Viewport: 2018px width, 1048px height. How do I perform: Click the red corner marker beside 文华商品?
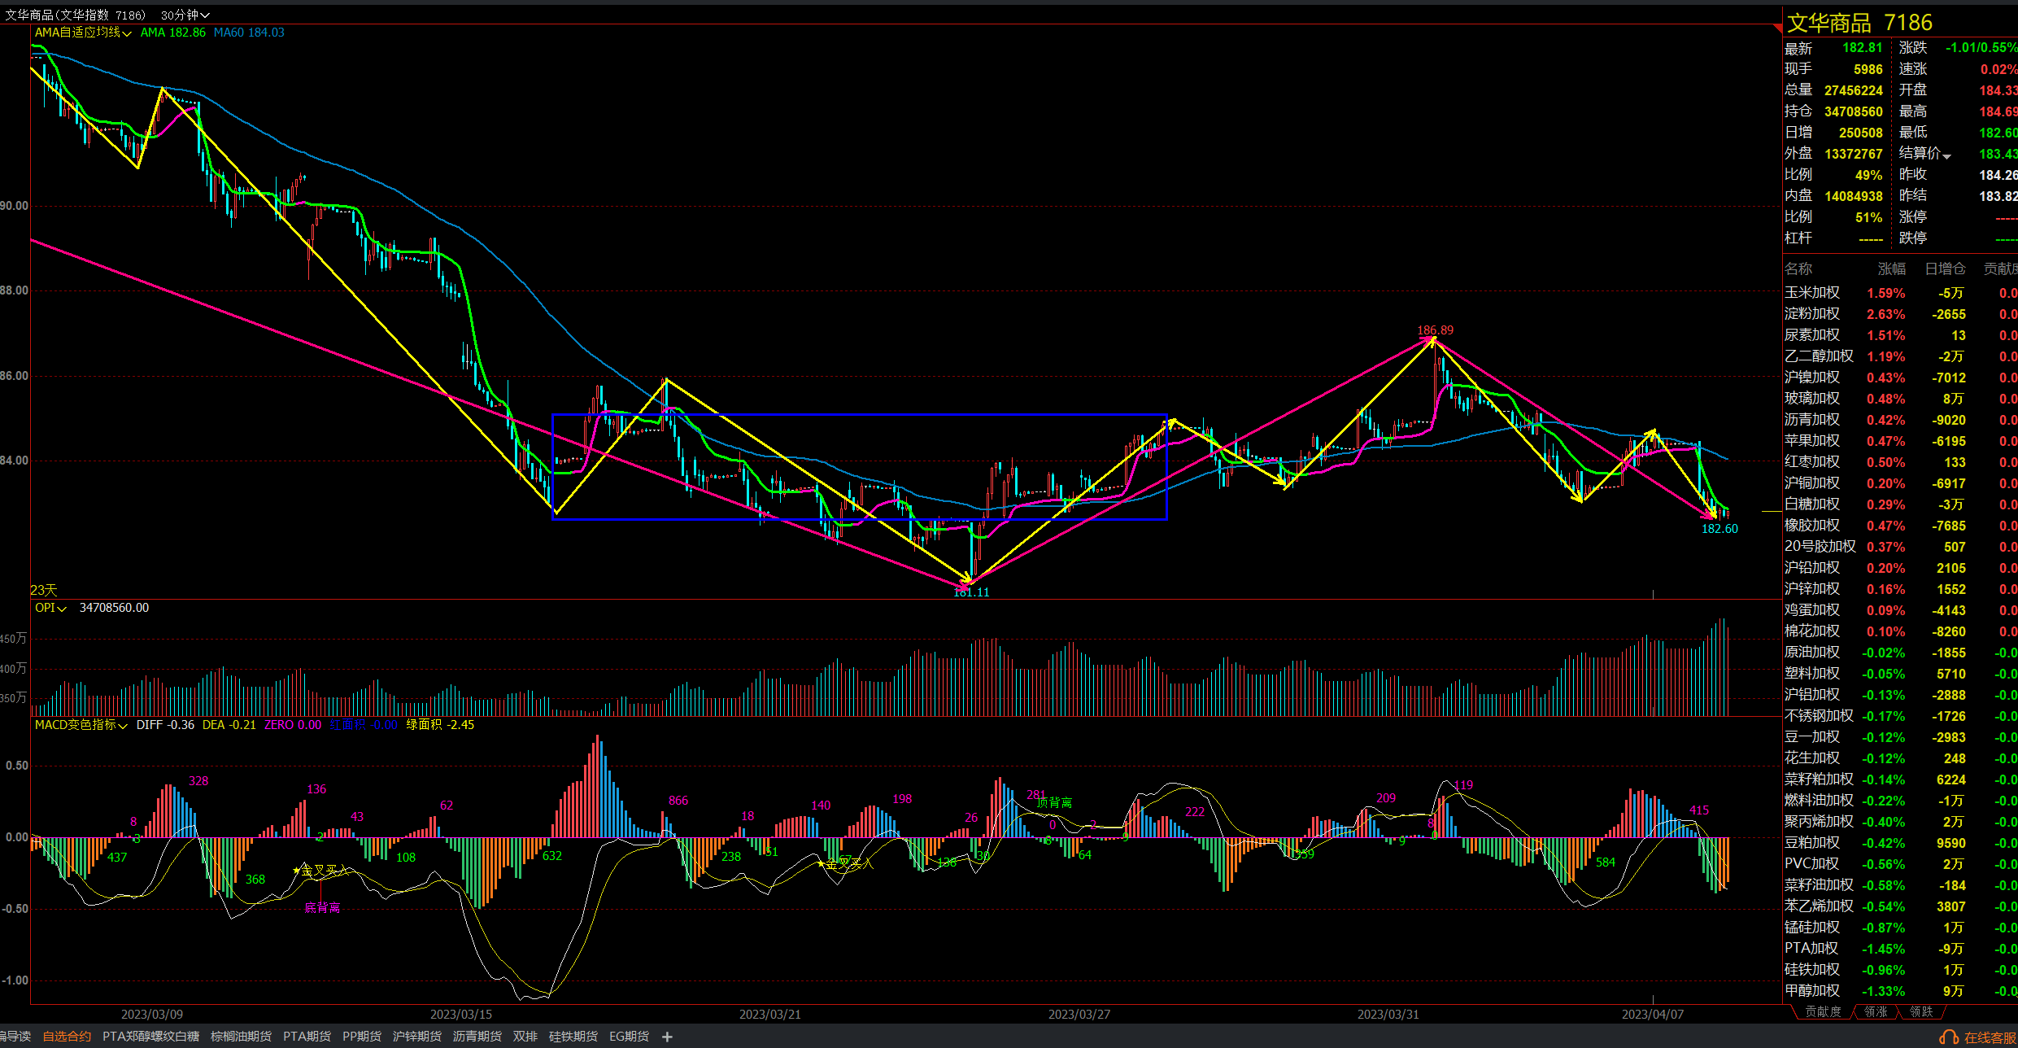click(x=1777, y=28)
